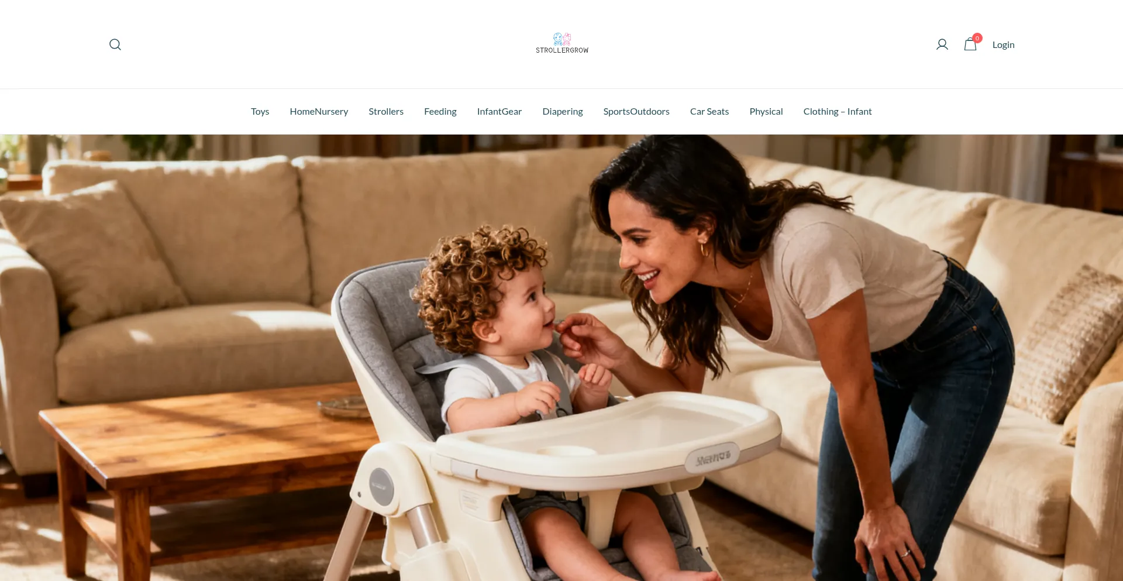This screenshot has width=1123, height=581.
Task: Click the user account icon
Action: 942,44
